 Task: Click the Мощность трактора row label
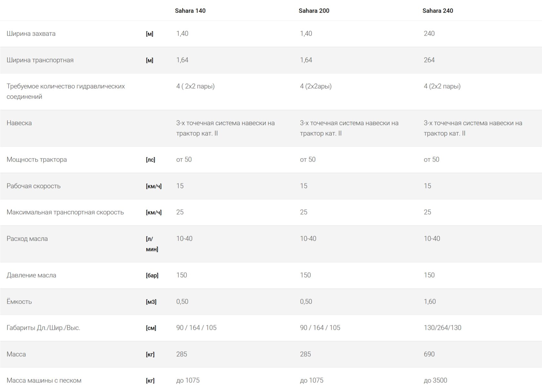[x=36, y=160]
